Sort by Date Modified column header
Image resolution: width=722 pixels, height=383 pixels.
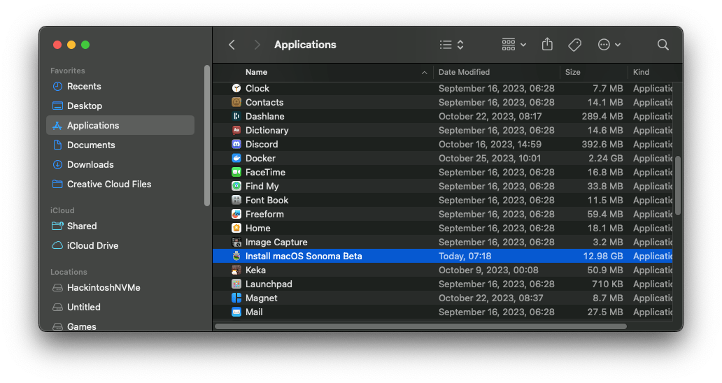click(464, 72)
